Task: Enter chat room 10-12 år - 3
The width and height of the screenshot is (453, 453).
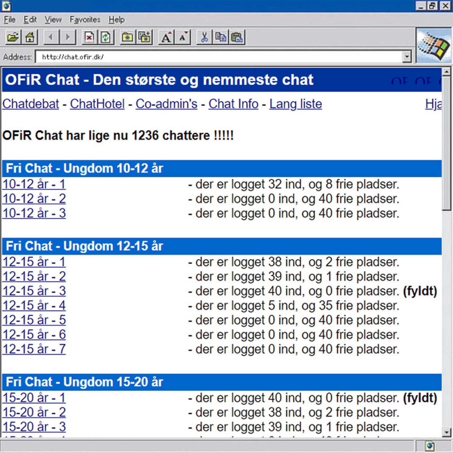Action: pos(34,213)
